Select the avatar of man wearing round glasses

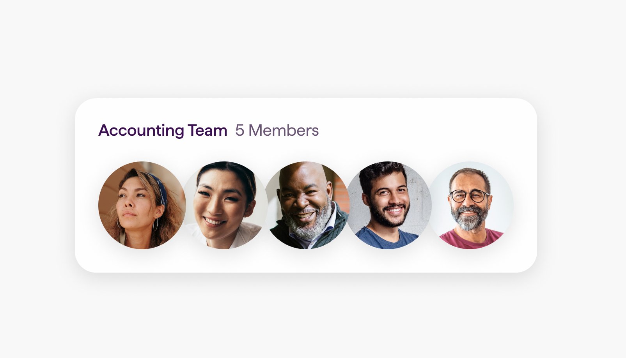tap(471, 205)
